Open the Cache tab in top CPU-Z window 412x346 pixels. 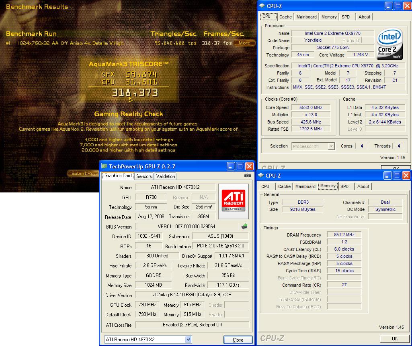pos(285,17)
